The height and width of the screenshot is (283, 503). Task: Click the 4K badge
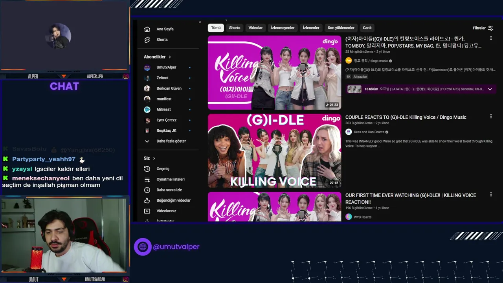[x=349, y=77]
